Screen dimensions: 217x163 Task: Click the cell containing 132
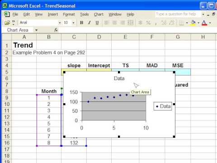tap(74, 143)
